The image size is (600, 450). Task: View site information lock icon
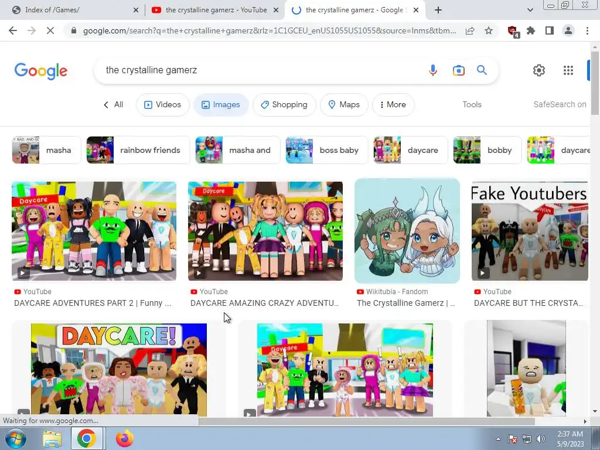tap(74, 30)
